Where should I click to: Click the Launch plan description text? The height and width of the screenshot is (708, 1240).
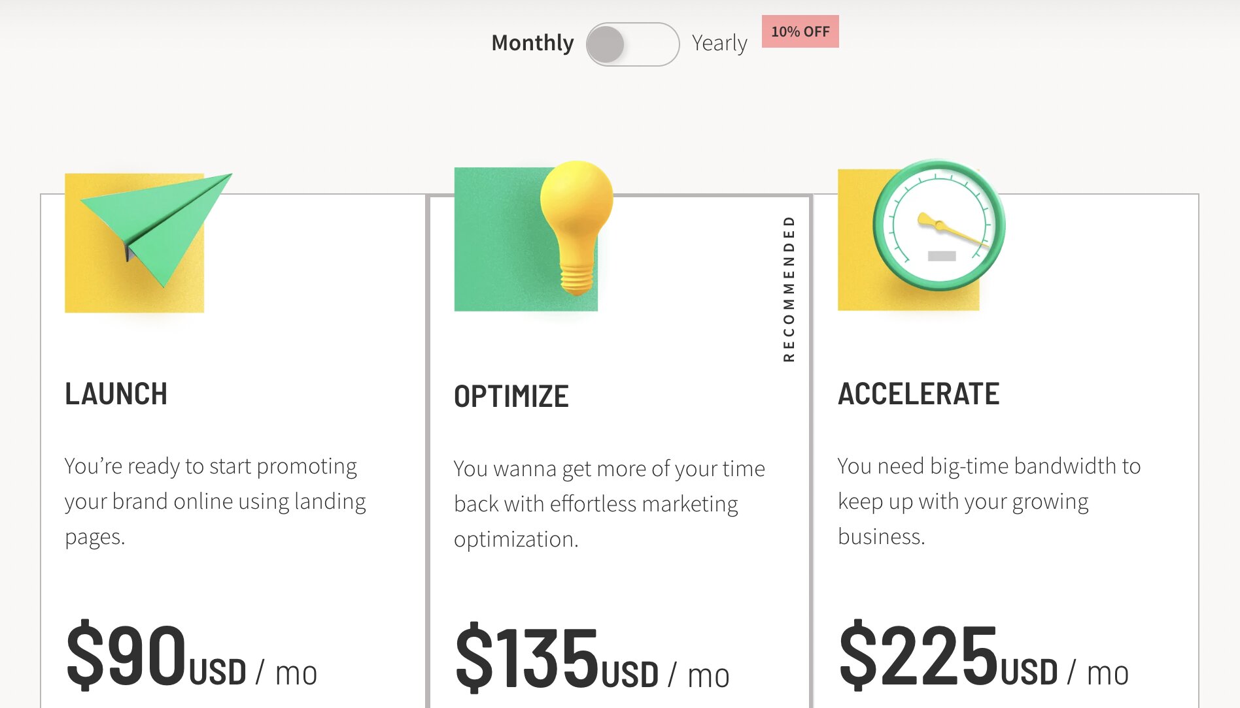click(215, 501)
